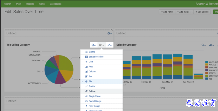
Task: Click the Edit: Sales Over Time heading
Action: [24, 11]
